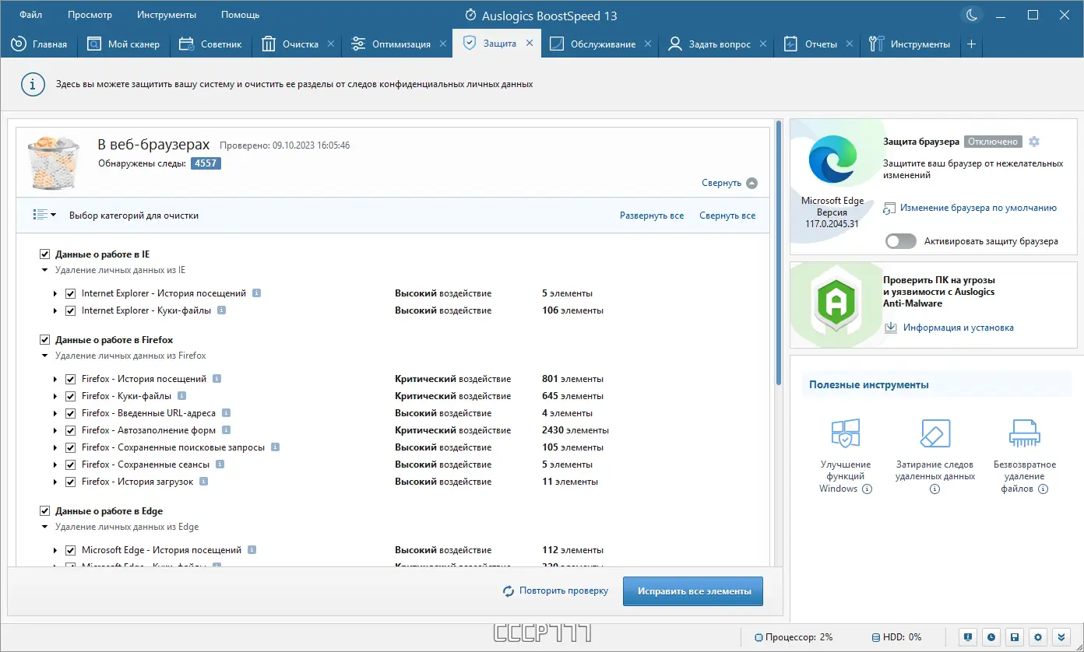Image resolution: width=1084 pixels, height=652 pixels.
Task: Collapse the Удаление личных данных из Edge subsection
Action: tap(44, 527)
